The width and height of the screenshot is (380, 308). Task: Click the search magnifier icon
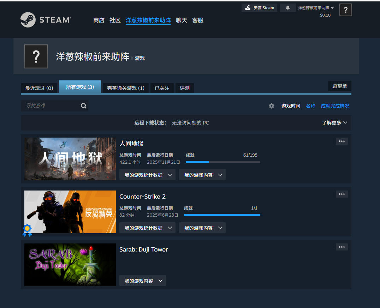(83, 106)
